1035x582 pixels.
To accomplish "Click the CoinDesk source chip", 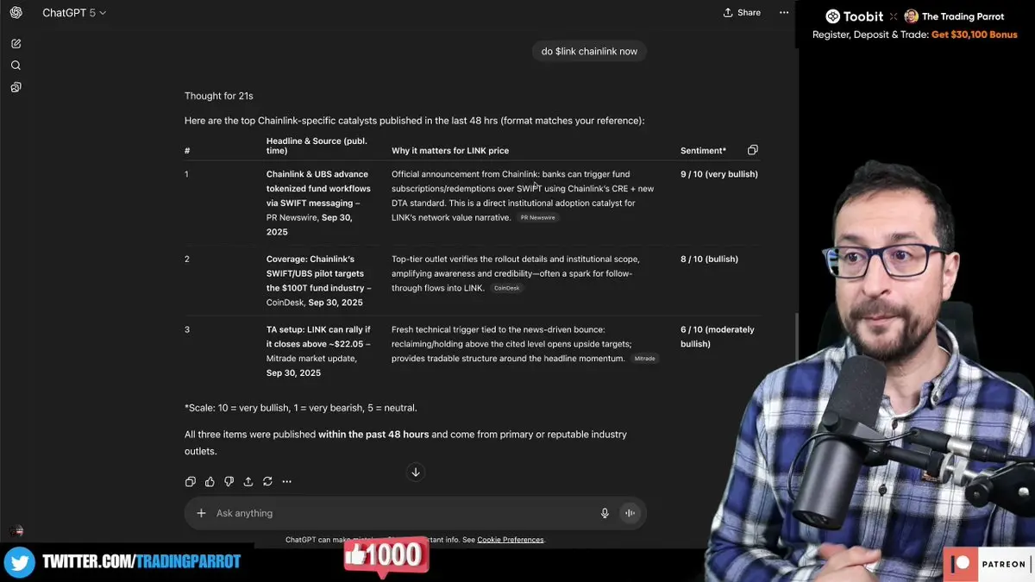I will [507, 288].
